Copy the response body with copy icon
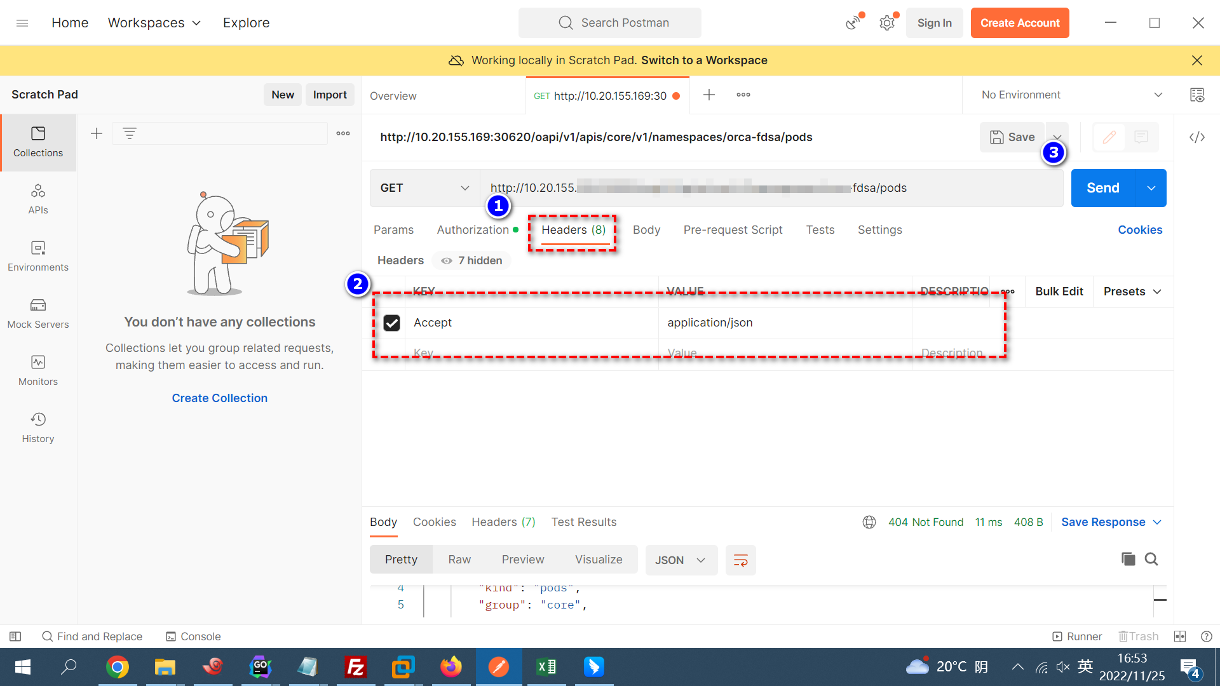 [1128, 559]
